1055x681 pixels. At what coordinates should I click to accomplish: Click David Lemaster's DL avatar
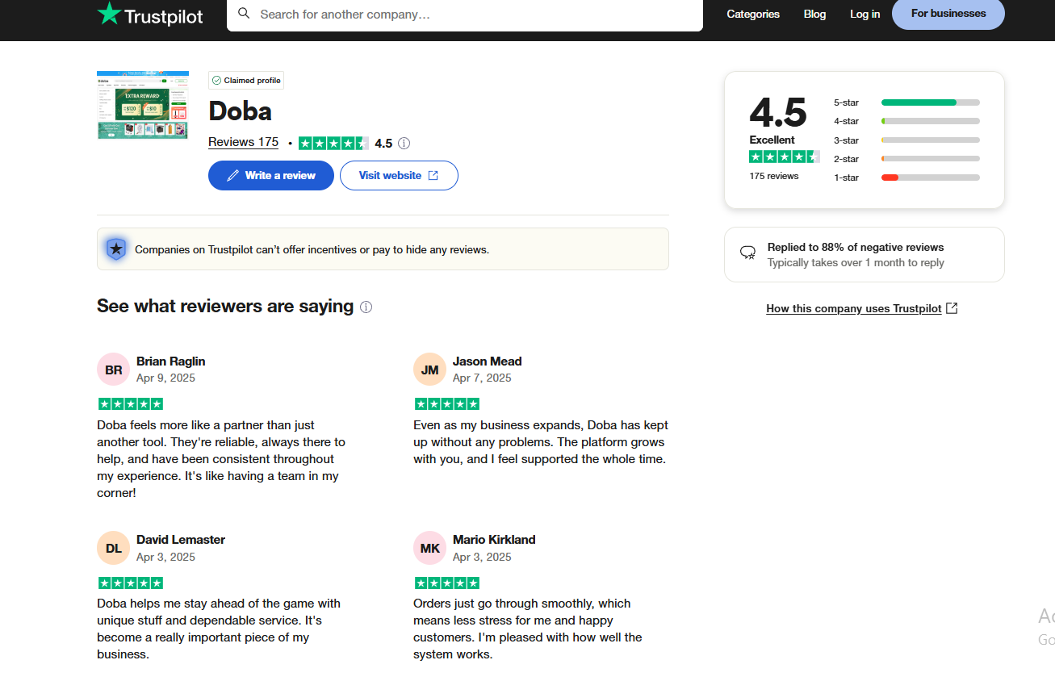coord(114,549)
